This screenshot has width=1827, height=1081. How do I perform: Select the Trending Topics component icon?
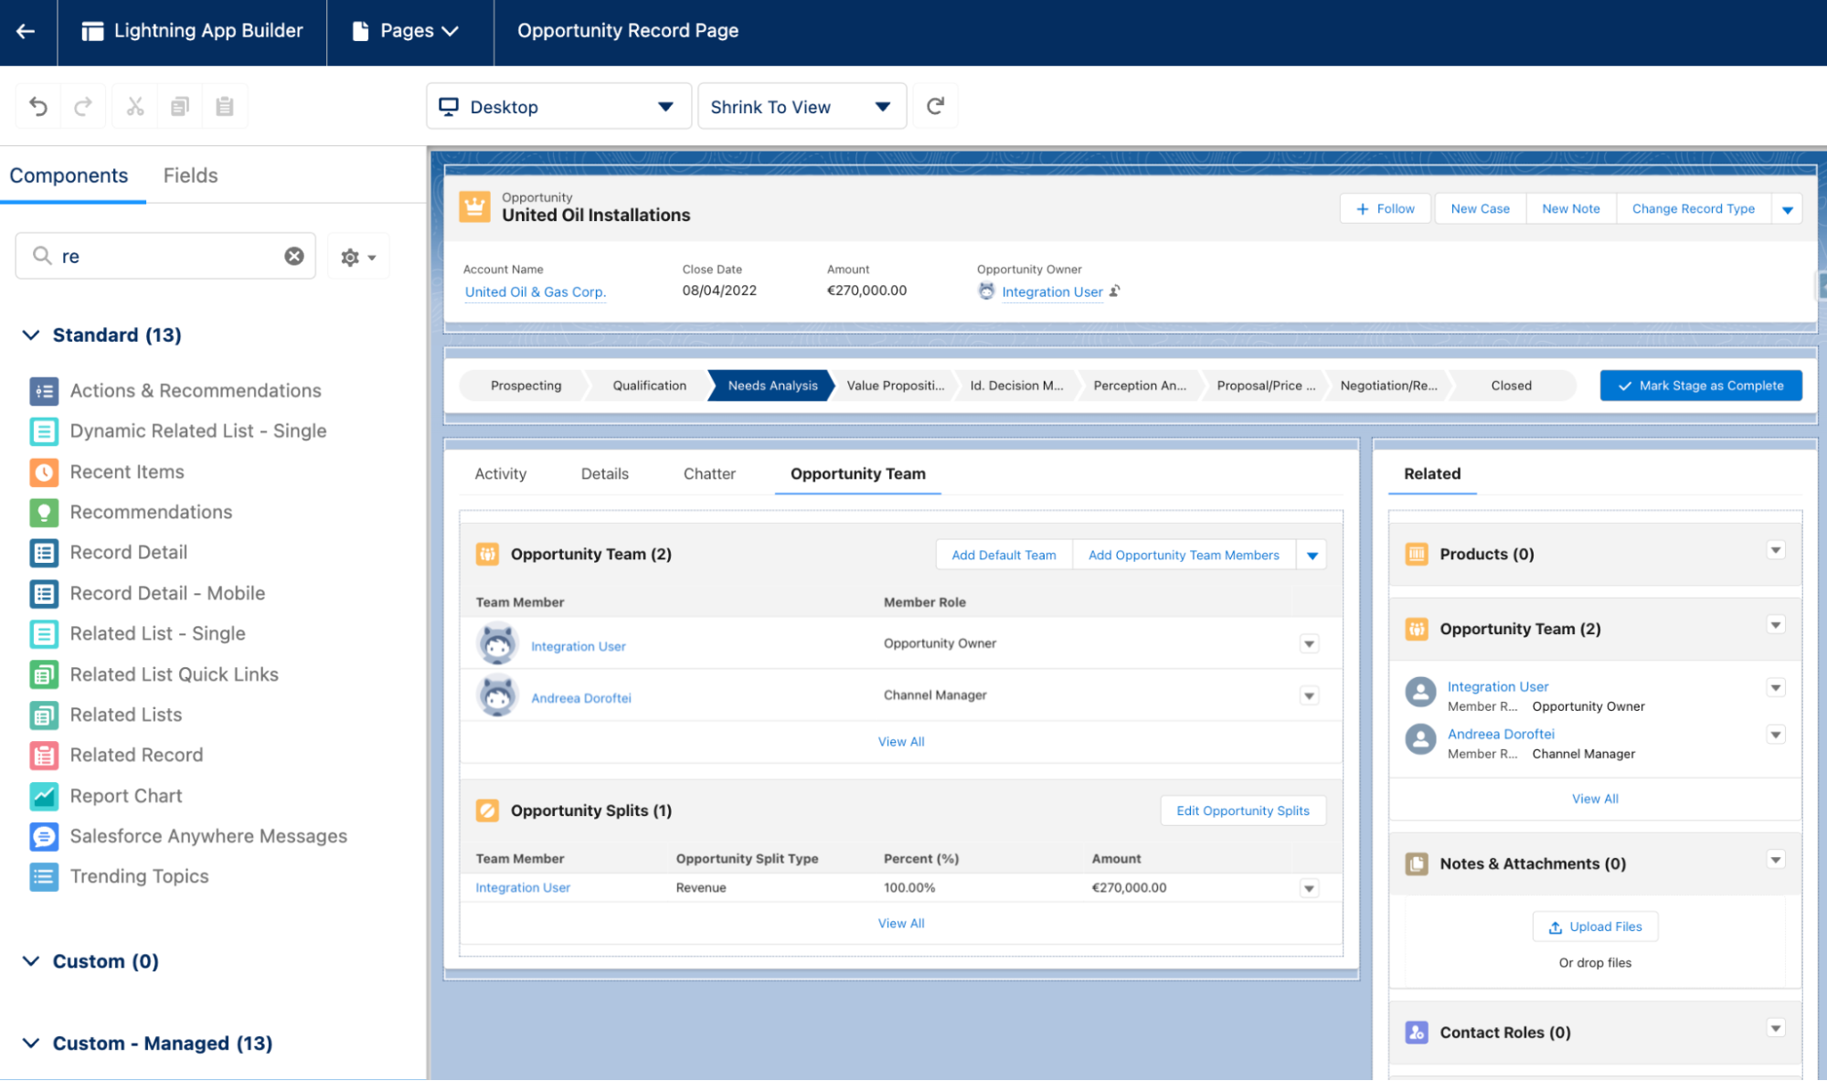coord(44,877)
